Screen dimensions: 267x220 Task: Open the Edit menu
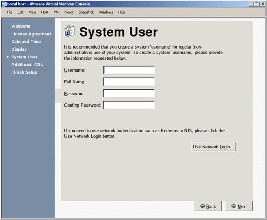(21, 12)
